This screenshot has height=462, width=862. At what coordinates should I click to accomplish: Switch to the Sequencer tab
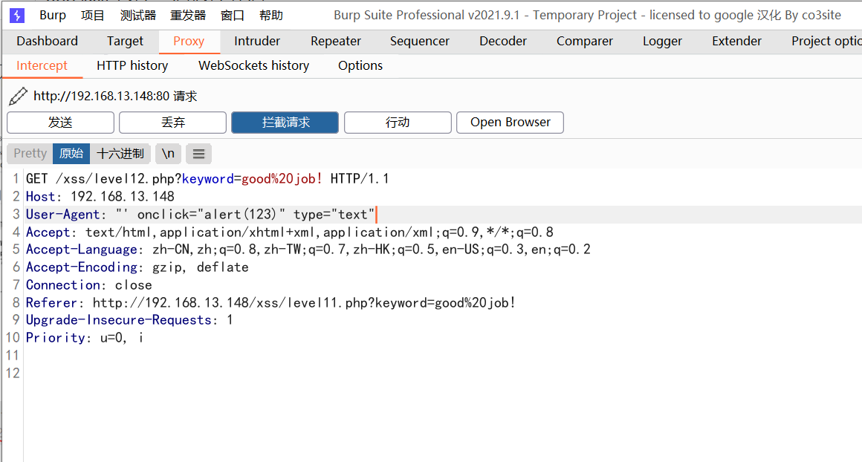click(419, 41)
